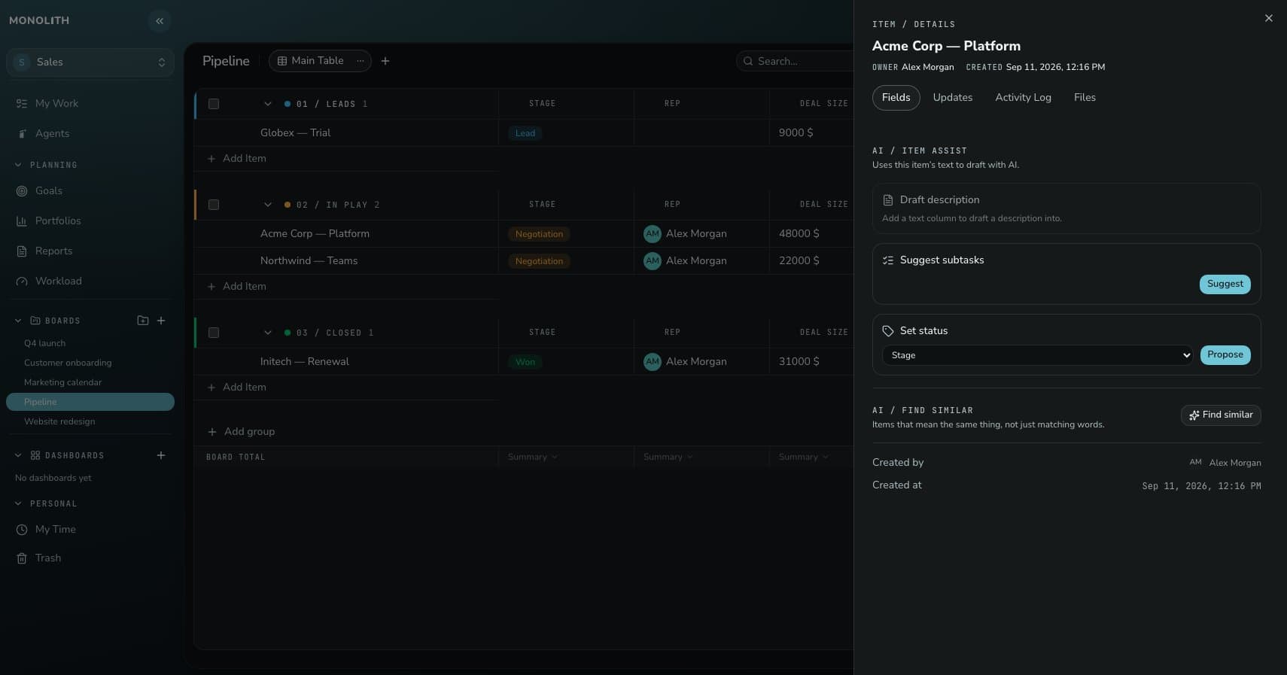
Task: Open Main Table view options ellipsis
Action: [361, 61]
